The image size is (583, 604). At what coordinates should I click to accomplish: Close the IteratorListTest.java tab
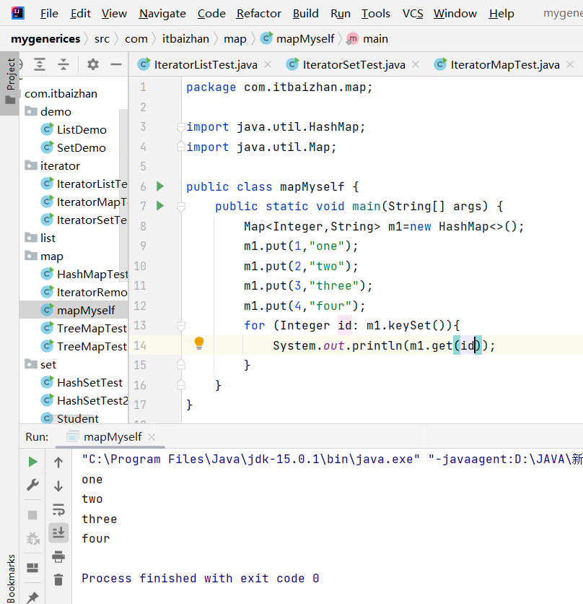tap(268, 64)
